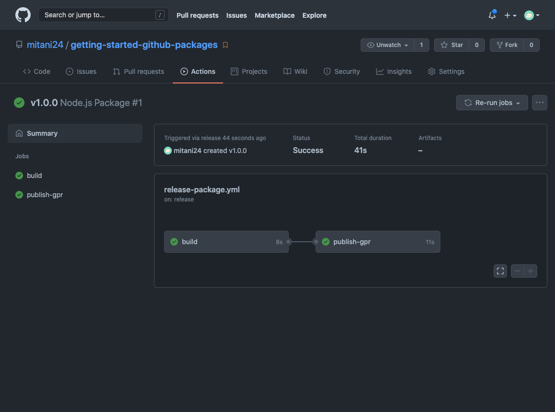Switch to the repository Issues tab

(81, 71)
